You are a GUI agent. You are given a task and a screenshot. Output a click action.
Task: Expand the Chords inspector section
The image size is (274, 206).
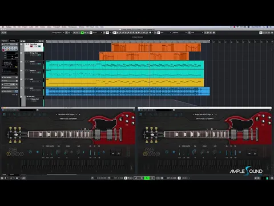(x=10, y=81)
